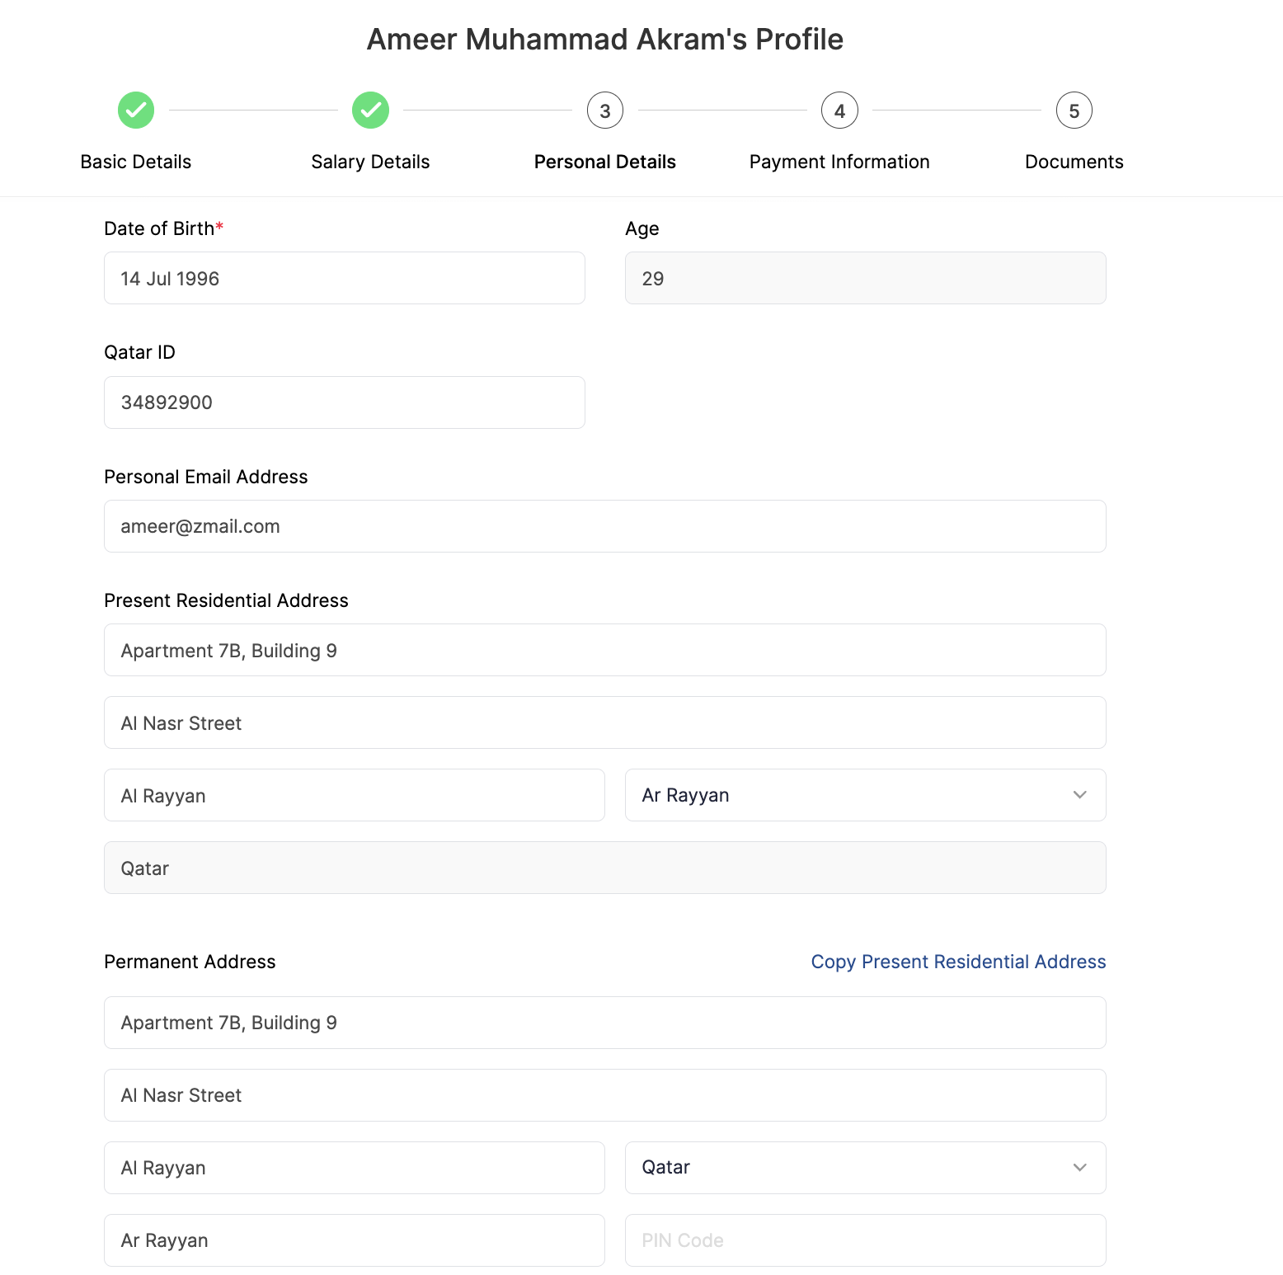Click the Personal Email Address field

604,526
